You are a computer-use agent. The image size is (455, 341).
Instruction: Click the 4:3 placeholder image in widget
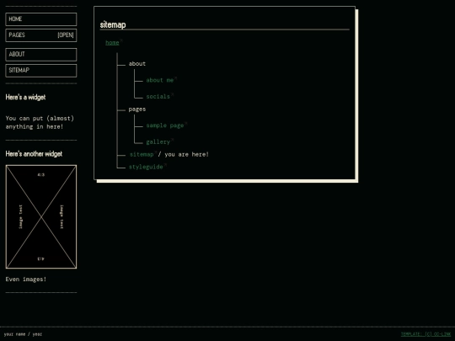pyautogui.click(x=41, y=216)
